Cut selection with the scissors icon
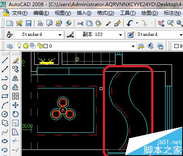The image size is (183, 156). point(80,23)
